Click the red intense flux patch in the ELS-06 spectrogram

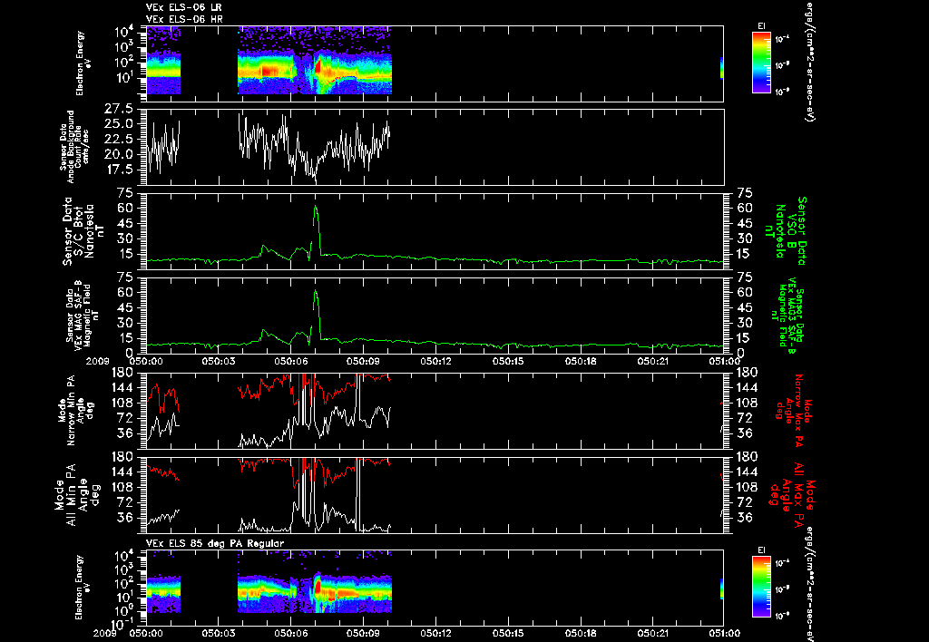pyautogui.click(x=318, y=67)
